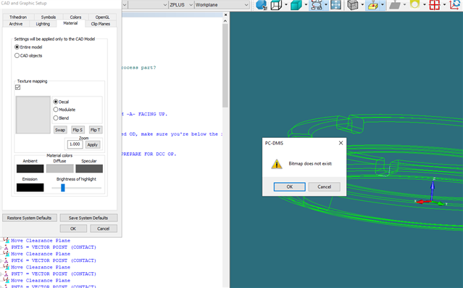Click the Material tab
Viewport: 463px width, 288px height.
point(70,23)
